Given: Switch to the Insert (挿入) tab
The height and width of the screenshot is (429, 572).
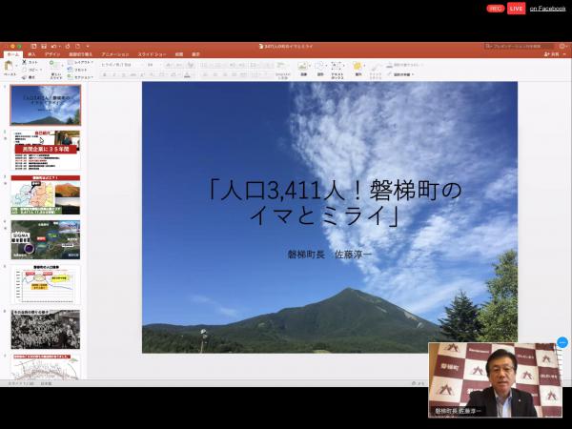Looking at the screenshot, I should coord(31,54).
